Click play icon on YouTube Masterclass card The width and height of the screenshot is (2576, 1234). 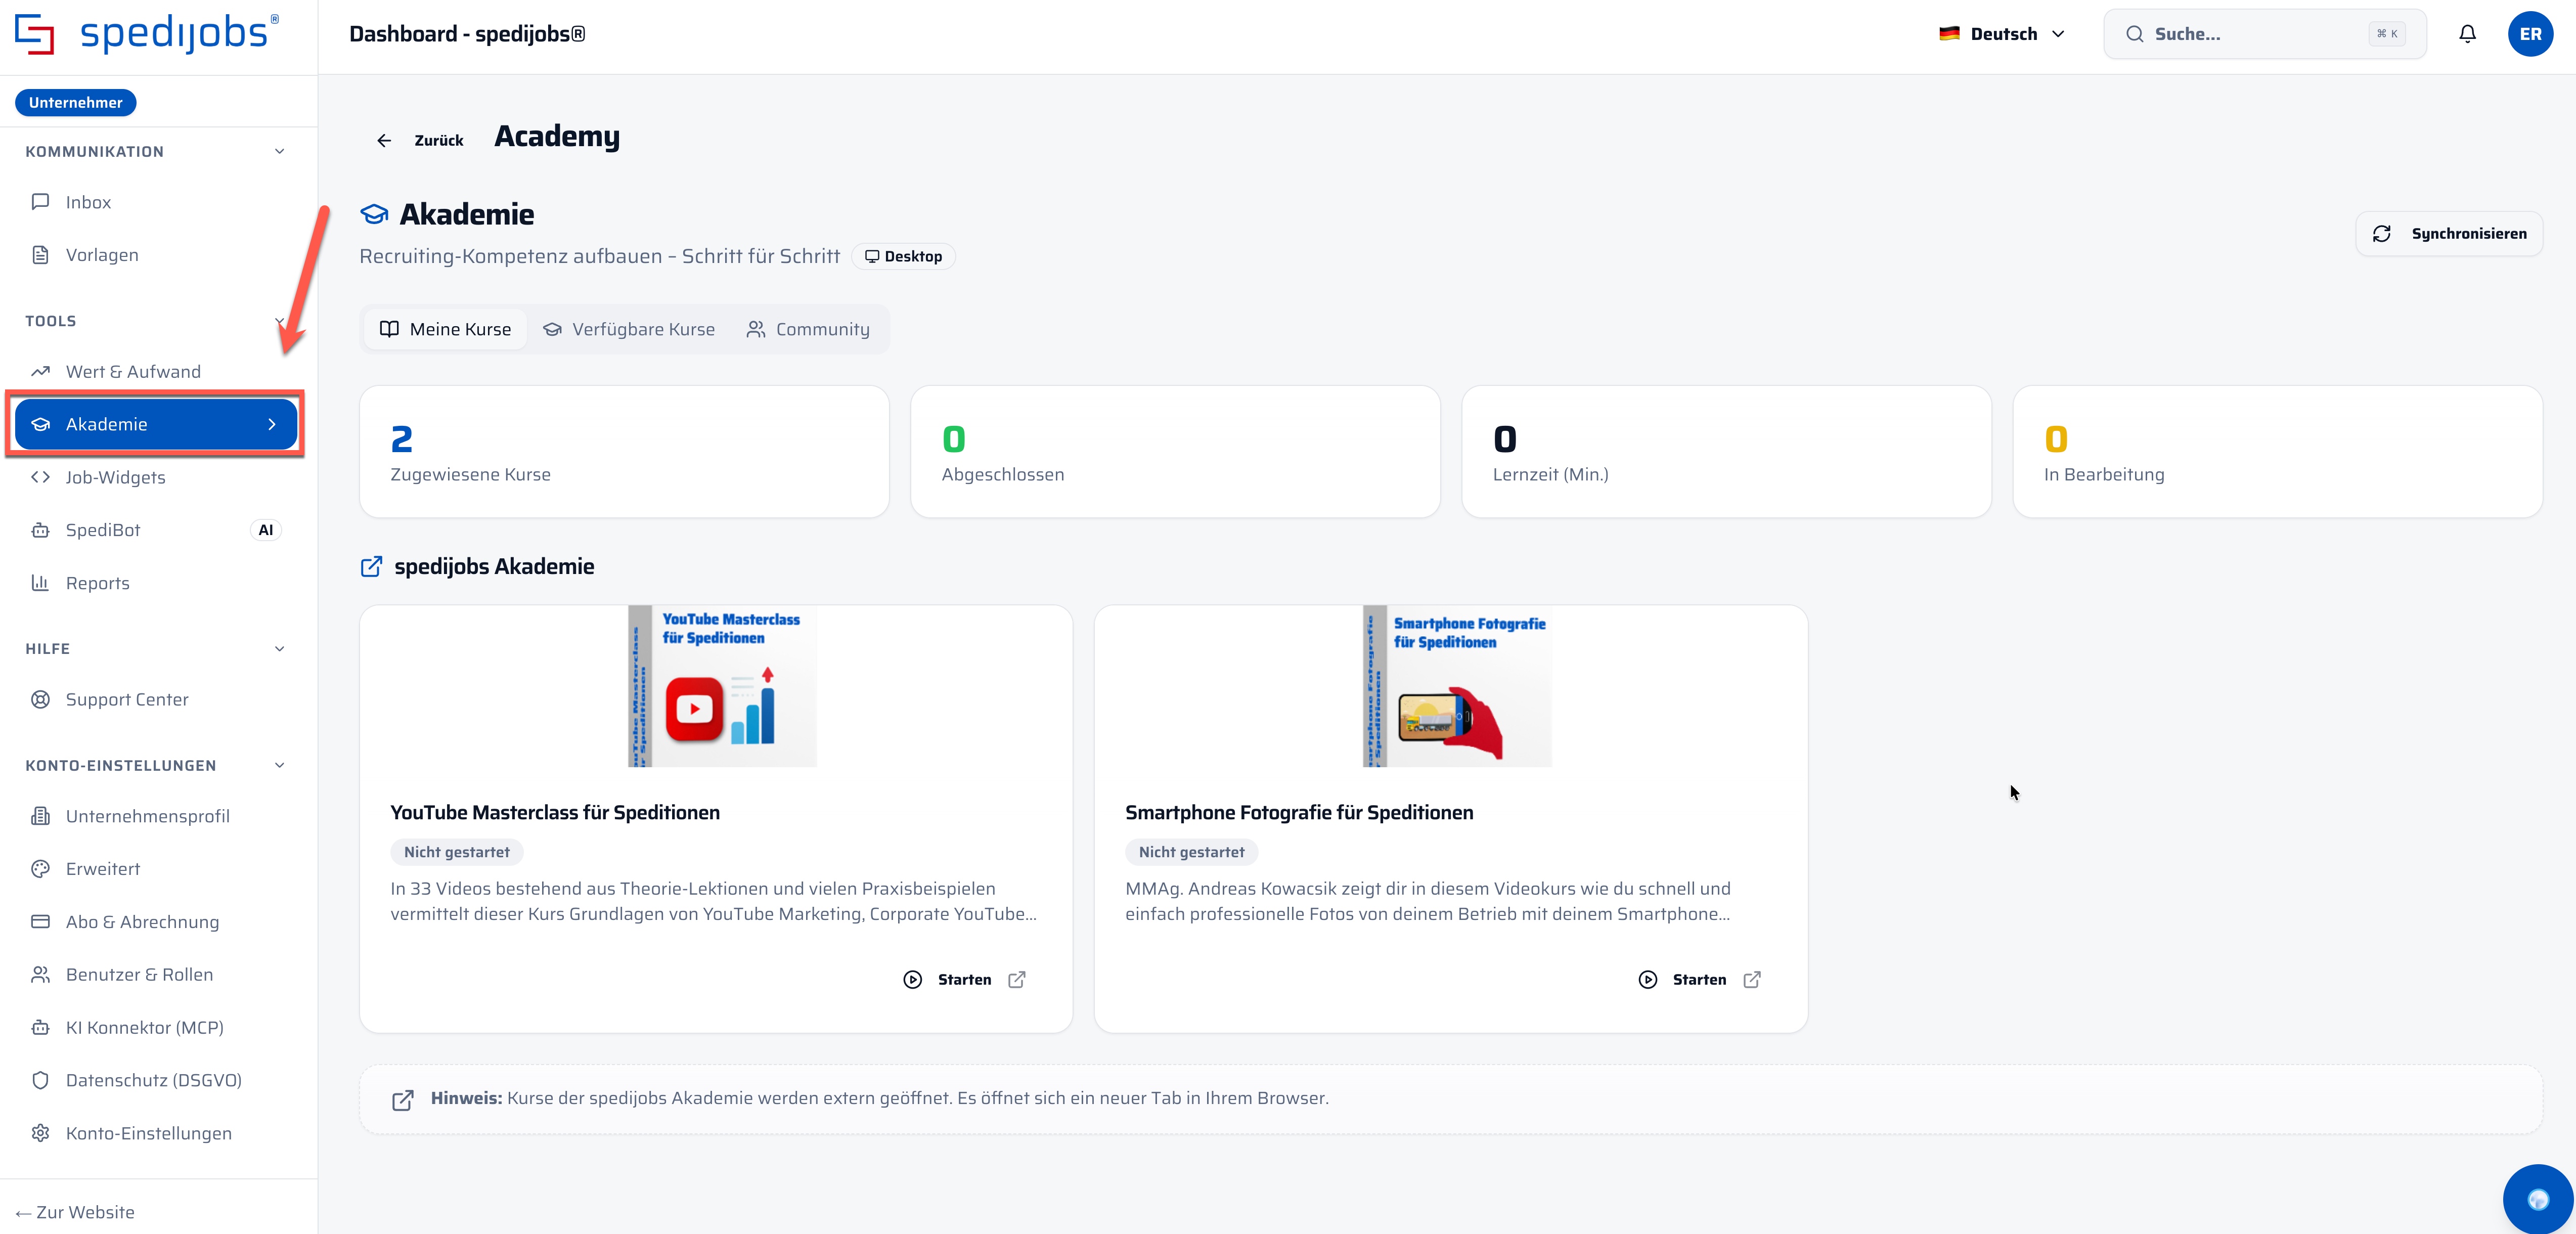(x=913, y=980)
